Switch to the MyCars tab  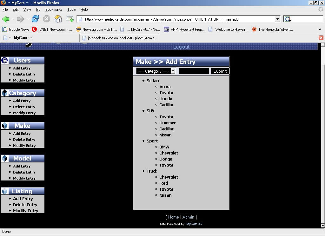click(x=40, y=38)
